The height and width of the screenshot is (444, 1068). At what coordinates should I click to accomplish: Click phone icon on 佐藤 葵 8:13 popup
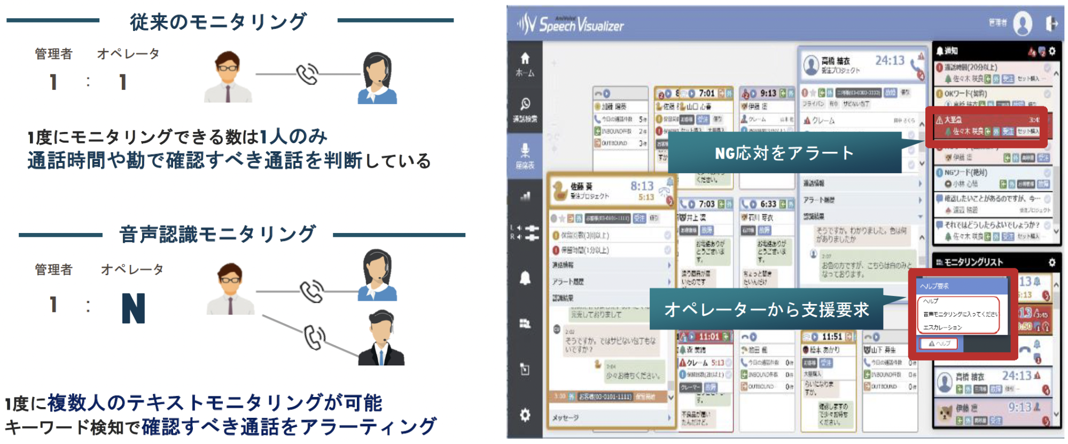pyautogui.click(x=665, y=192)
